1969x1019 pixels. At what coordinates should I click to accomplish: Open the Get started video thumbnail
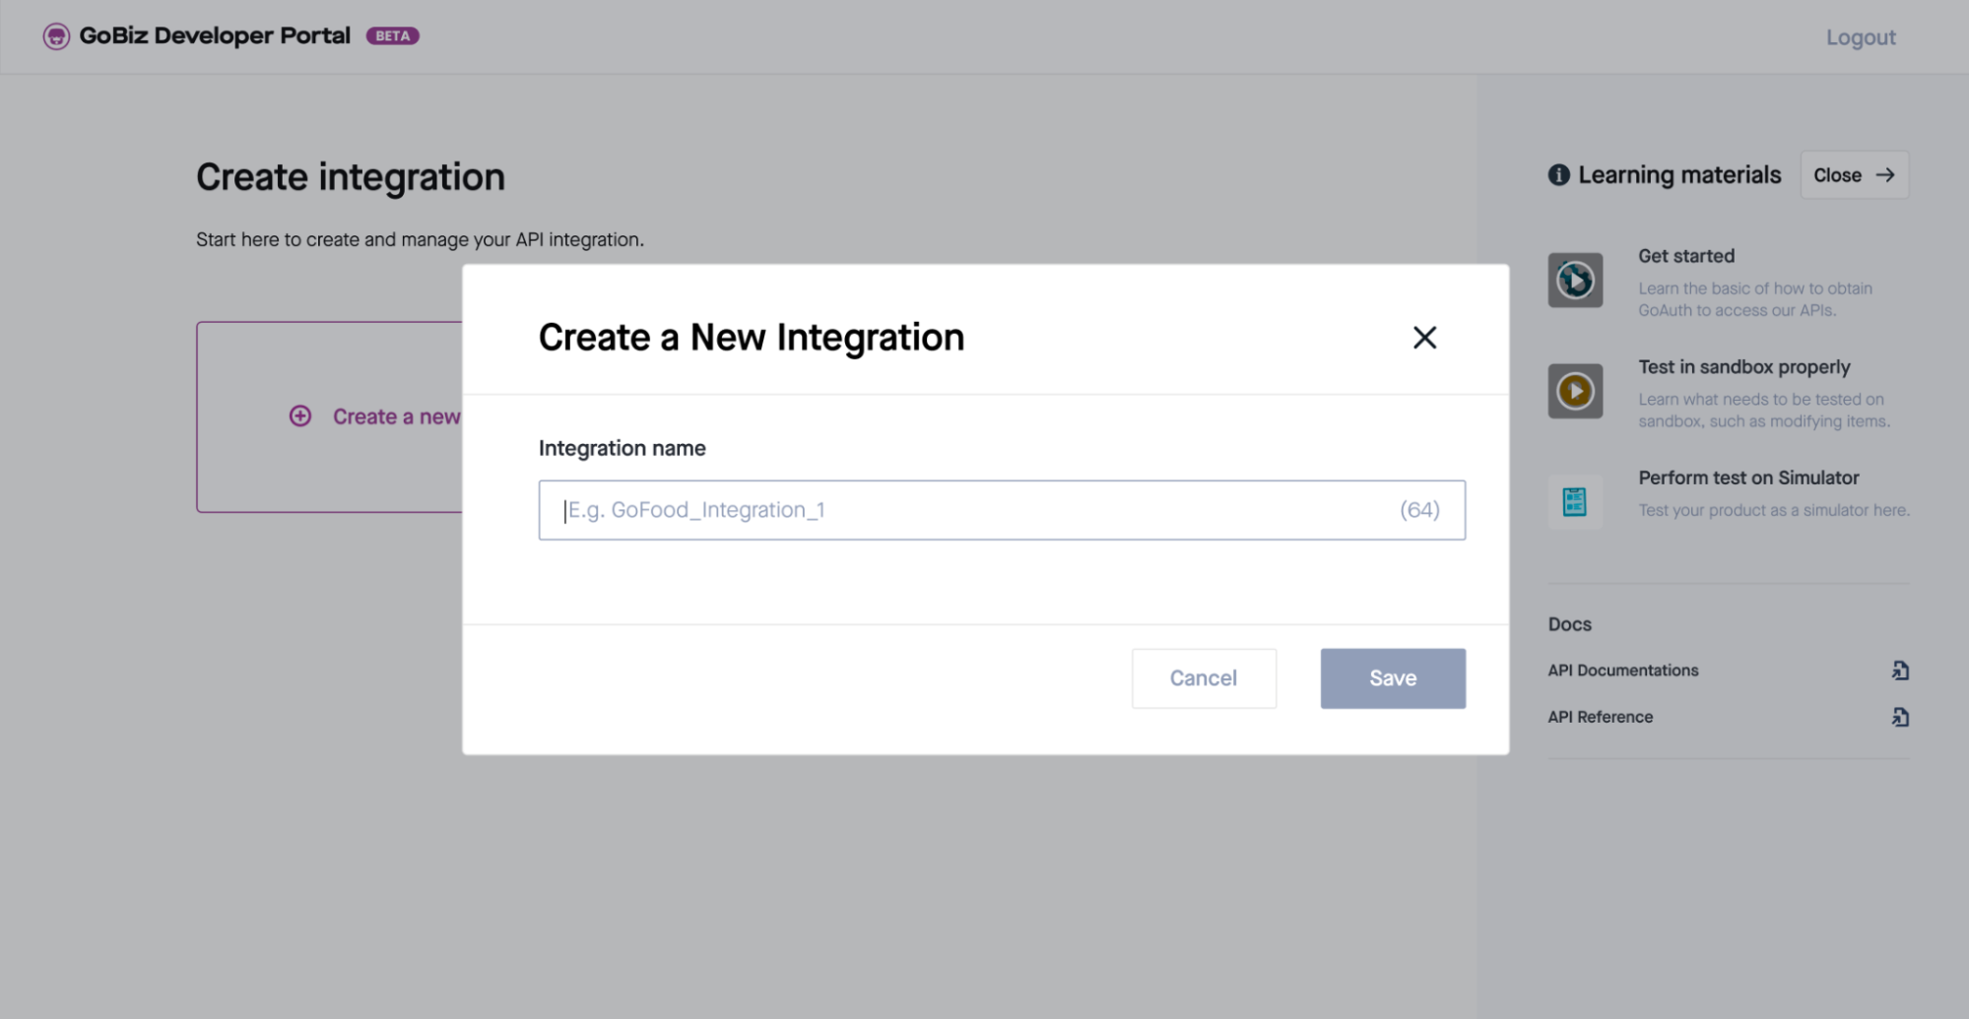pos(1575,281)
